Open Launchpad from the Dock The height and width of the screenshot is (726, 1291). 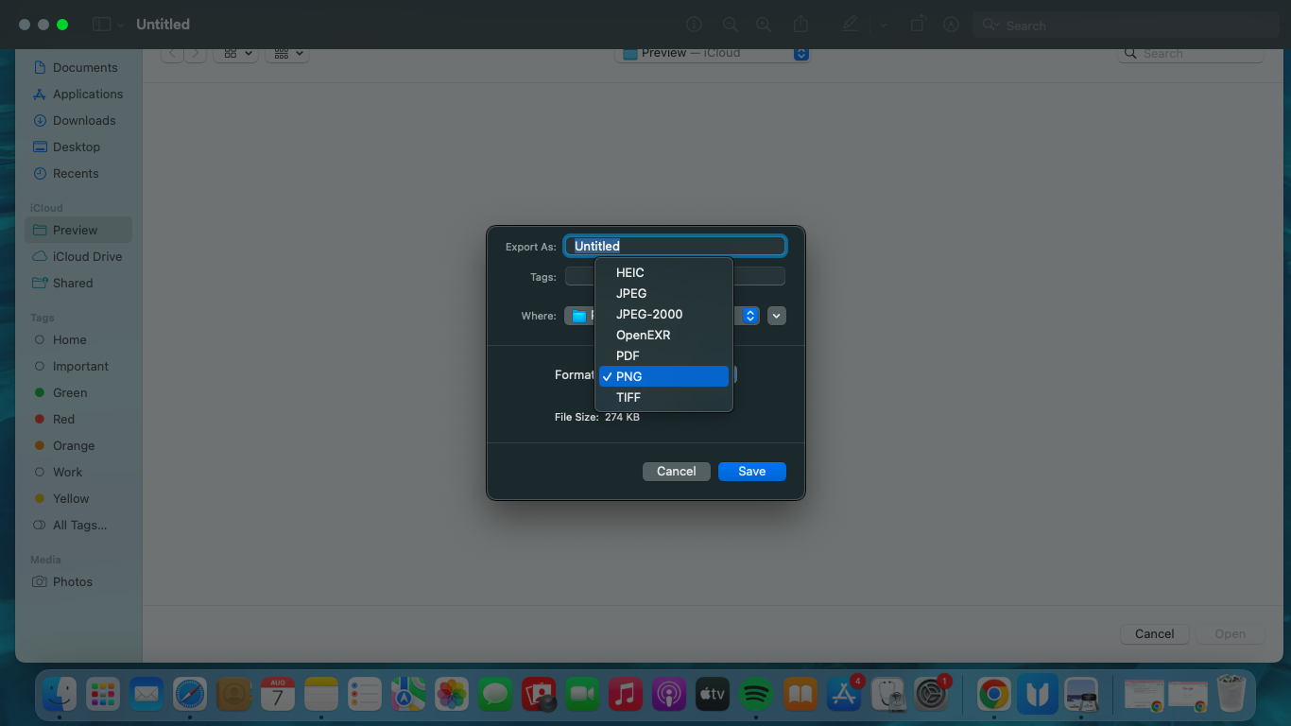[102, 695]
